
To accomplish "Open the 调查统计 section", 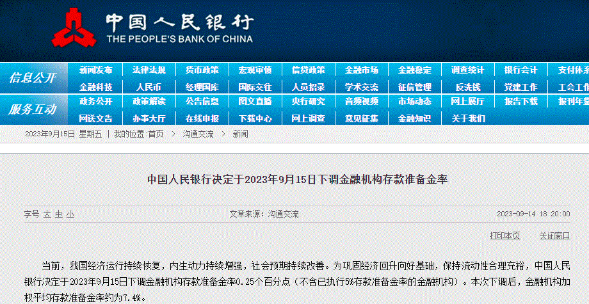I will pyautogui.click(x=467, y=70).
